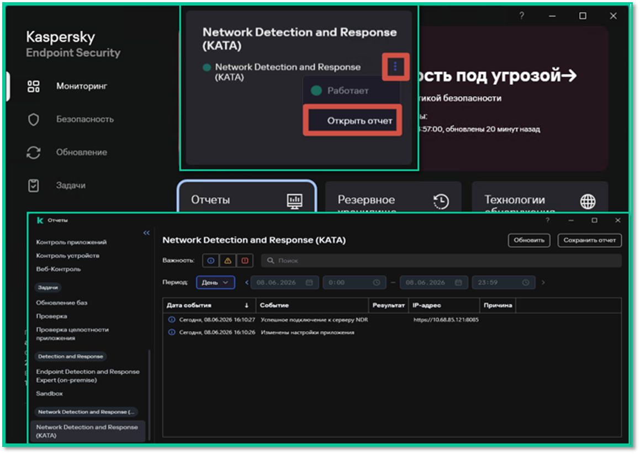The image size is (640, 454).
Task: Click the help question mark in Отчеты window
Action: tap(547, 220)
